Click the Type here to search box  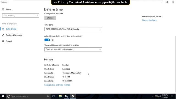coord(28,96)
